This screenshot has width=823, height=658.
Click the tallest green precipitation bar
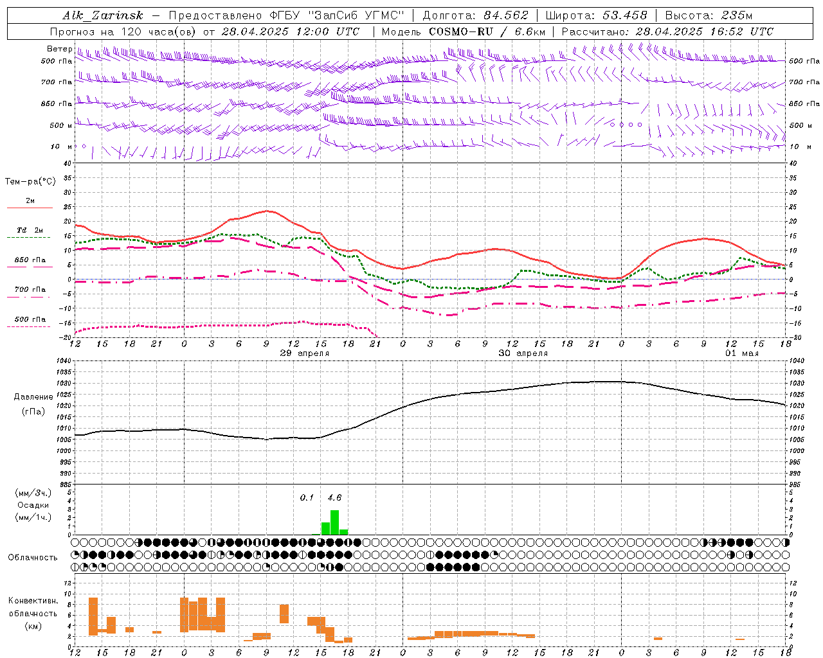(x=334, y=522)
